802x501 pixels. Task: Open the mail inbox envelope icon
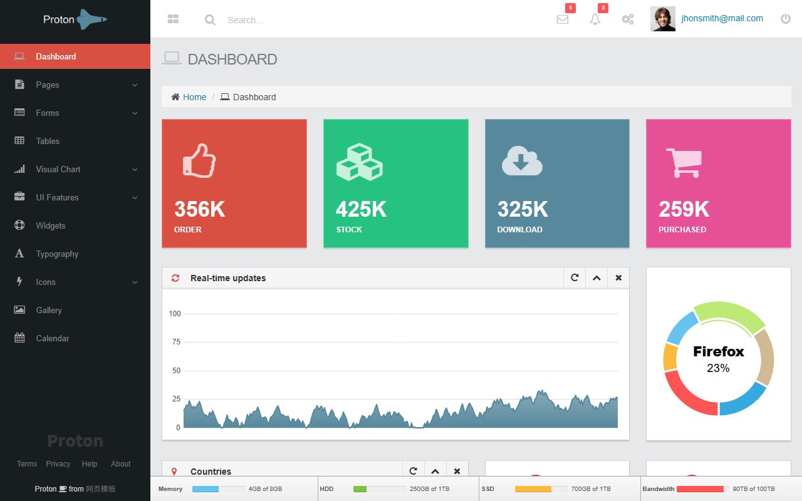(x=563, y=19)
